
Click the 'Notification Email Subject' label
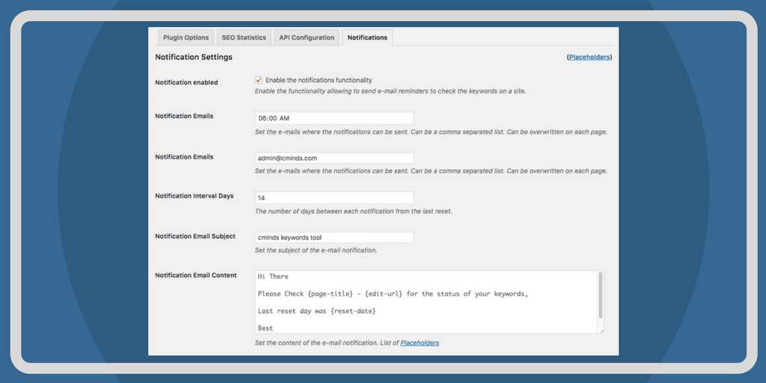(x=195, y=236)
